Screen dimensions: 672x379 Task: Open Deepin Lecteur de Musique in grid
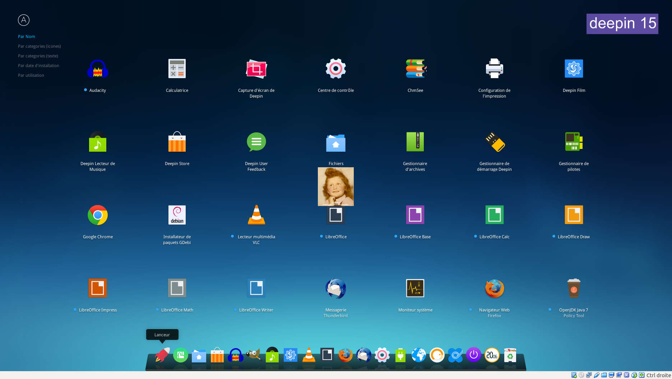tap(97, 142)
